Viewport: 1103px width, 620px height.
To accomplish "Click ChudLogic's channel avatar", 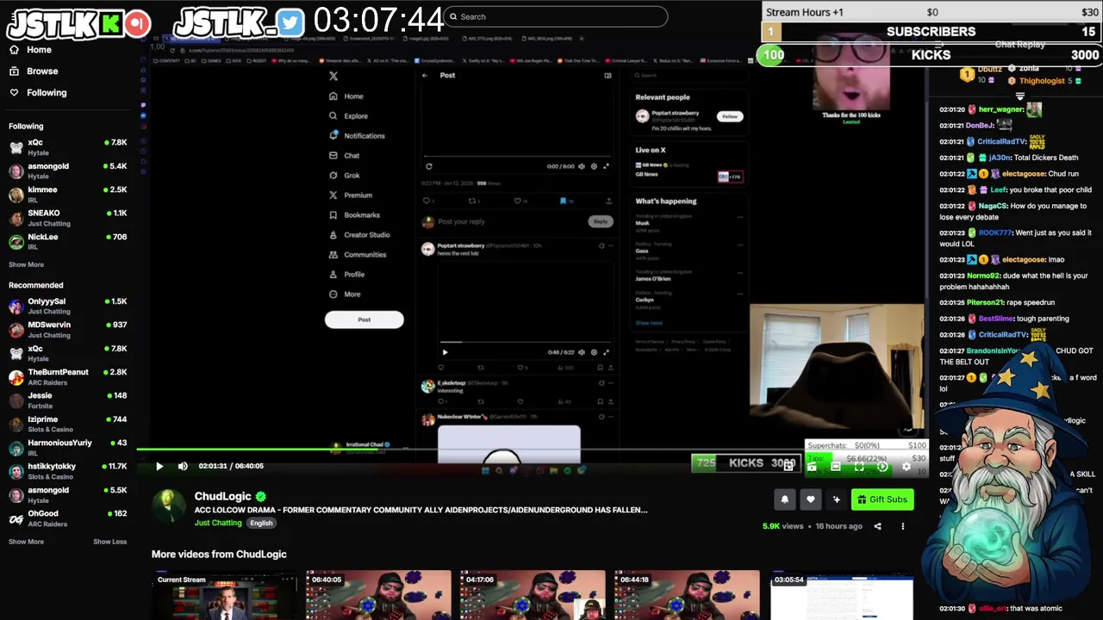I will tap(169, 506).
